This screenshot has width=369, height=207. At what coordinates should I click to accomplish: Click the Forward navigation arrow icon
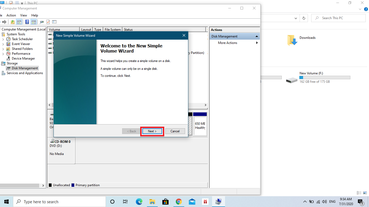point(4,22)
